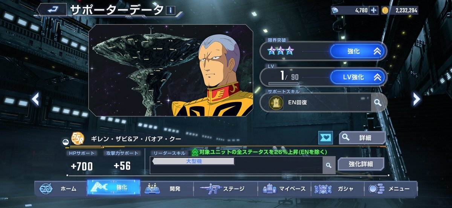452x208 pixels.
Task: Open the メニュー tab
Action: point(391,188)
